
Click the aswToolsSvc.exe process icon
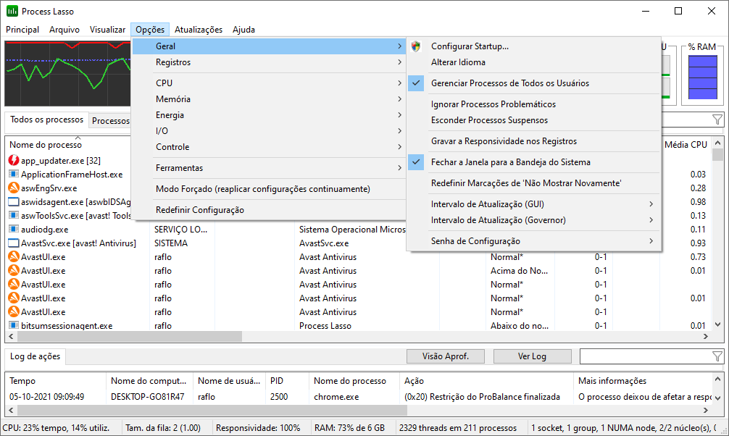14,216
